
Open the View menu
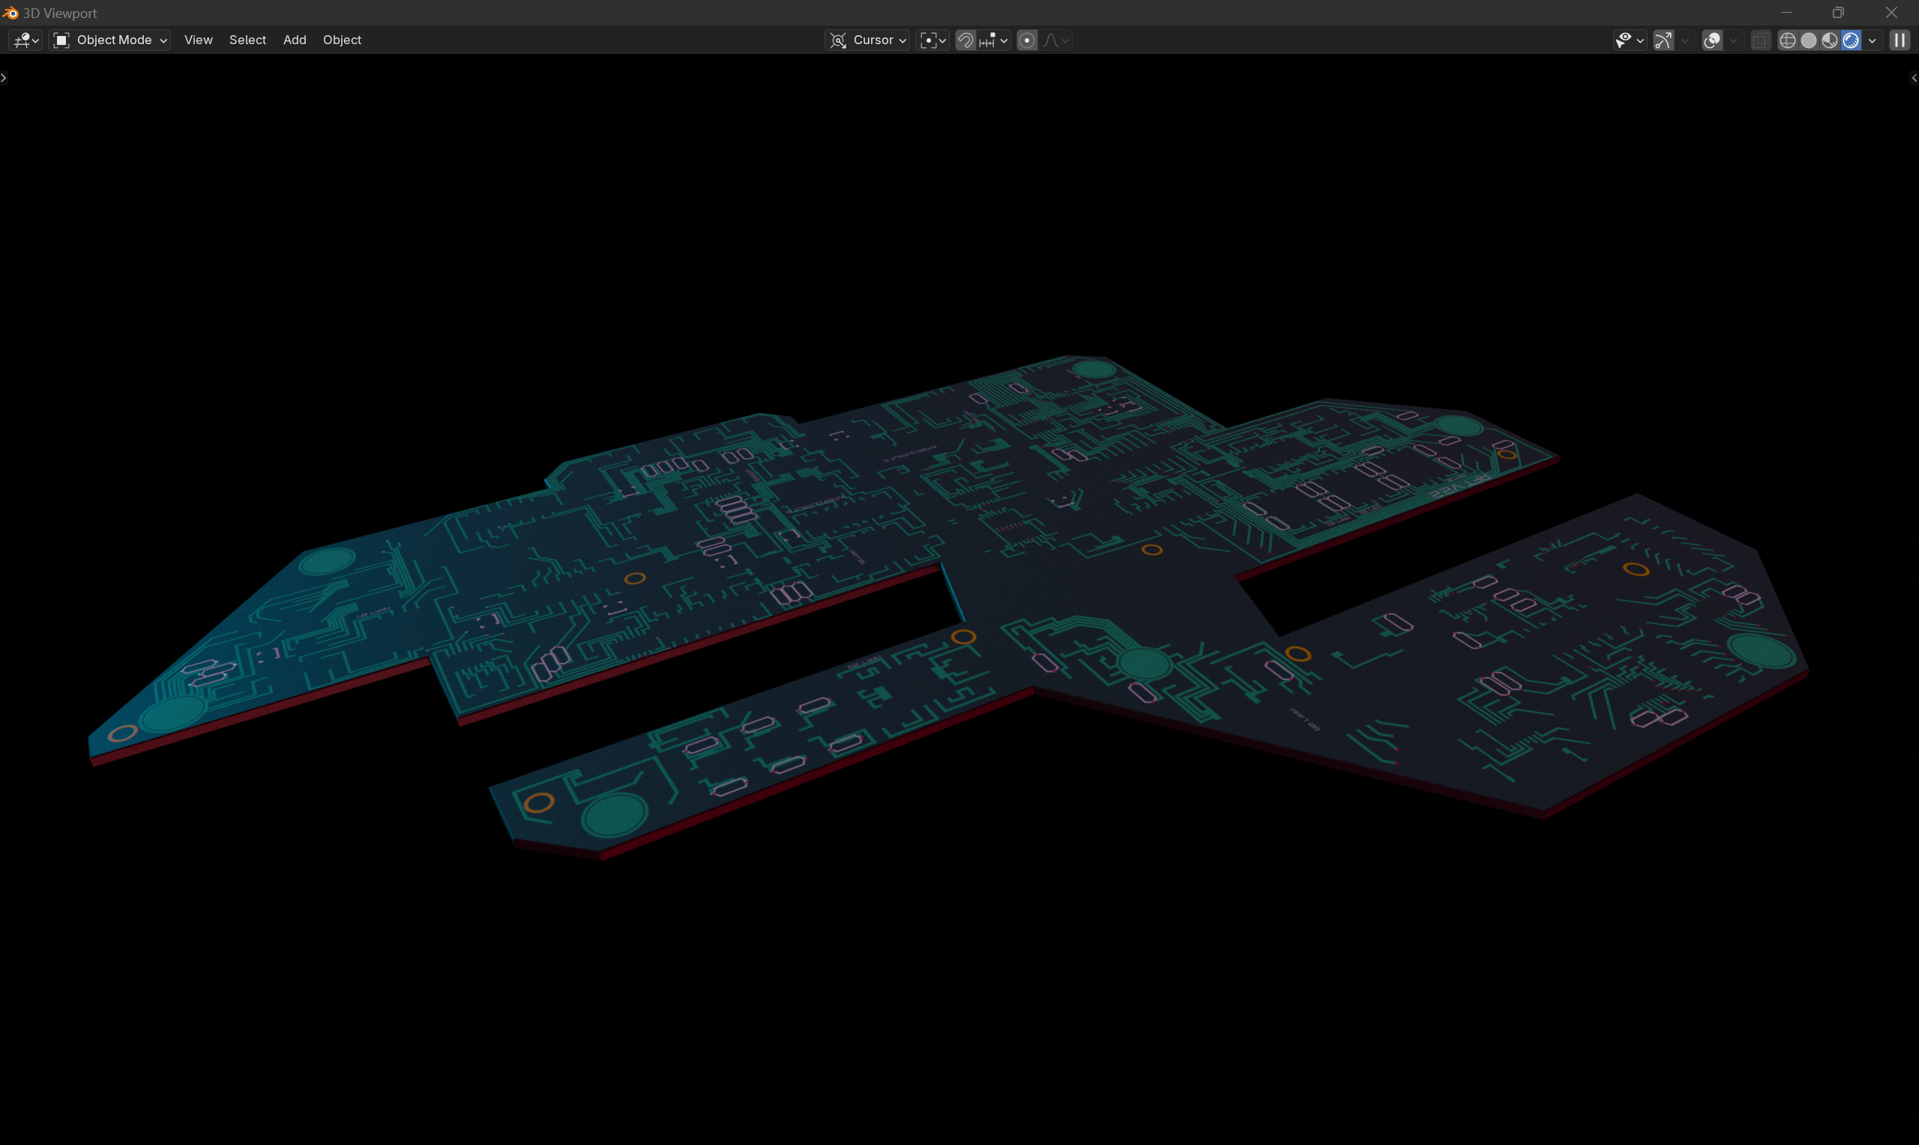pos(199,40)
